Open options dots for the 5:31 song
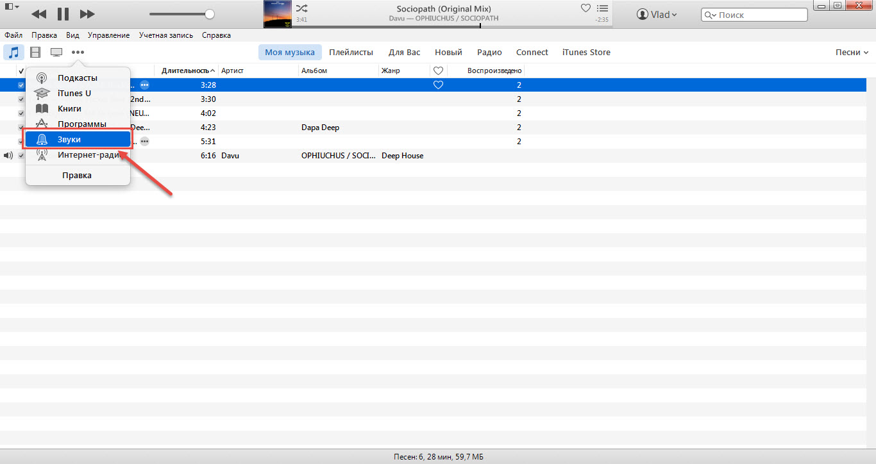 click(145, 141)
